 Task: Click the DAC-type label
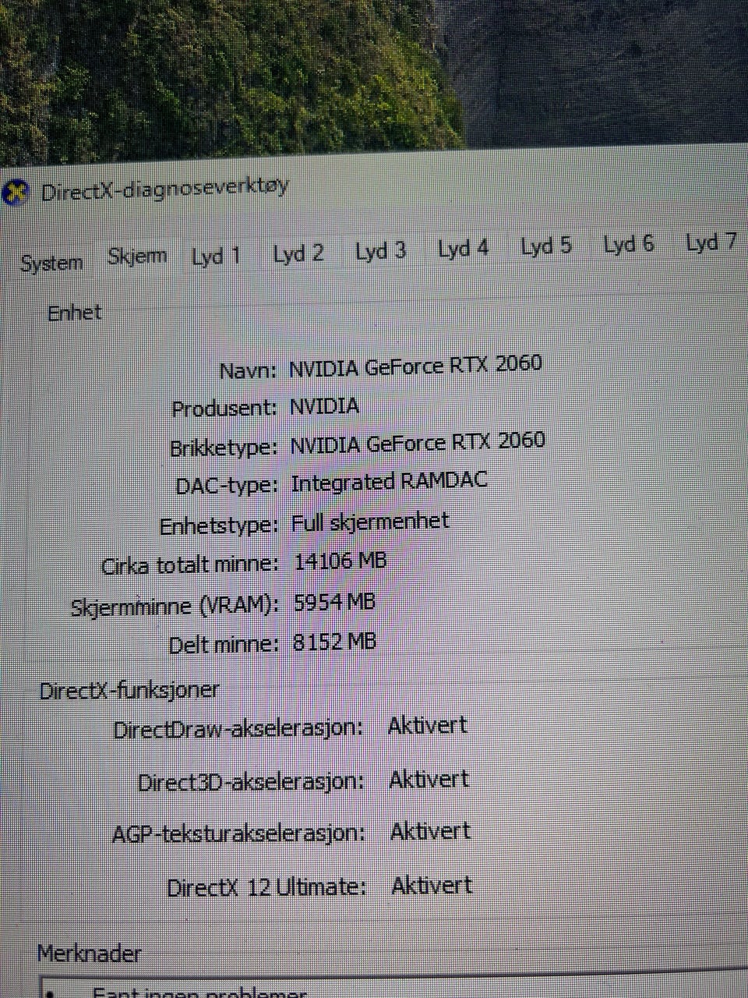coord(226,486)
